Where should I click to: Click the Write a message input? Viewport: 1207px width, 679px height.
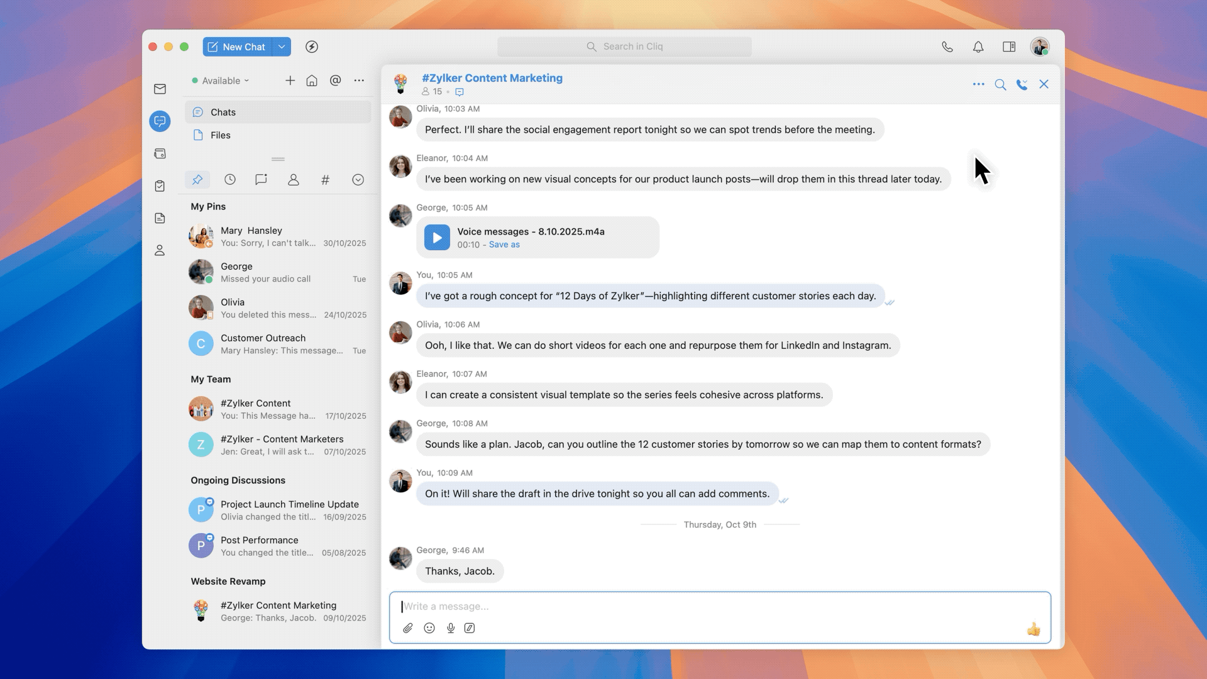(720, 606)
